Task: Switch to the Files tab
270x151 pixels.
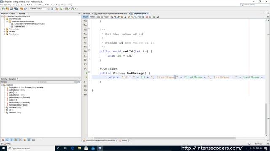Action: [x=13, y=13]
